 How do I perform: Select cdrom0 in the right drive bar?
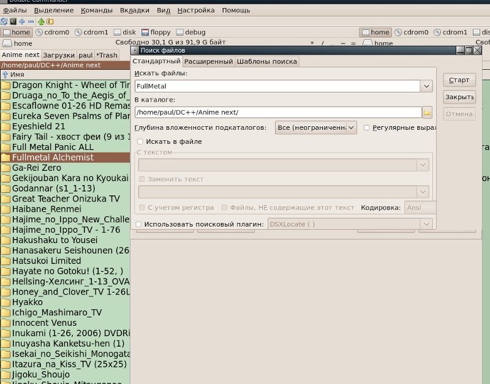click(x=412, y=32)
